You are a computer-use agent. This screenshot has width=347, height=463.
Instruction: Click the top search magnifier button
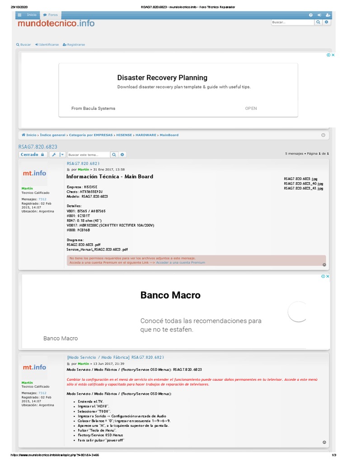coord(318,22)
